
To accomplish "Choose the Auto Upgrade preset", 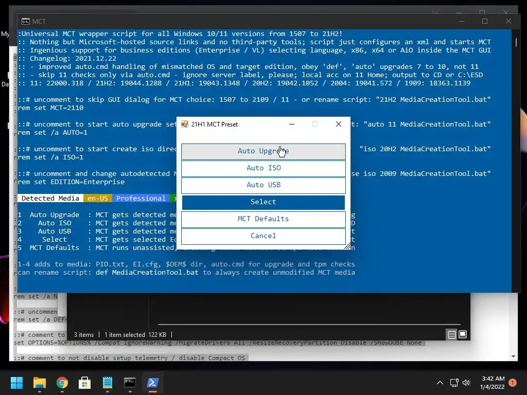I will coord(263,151).
